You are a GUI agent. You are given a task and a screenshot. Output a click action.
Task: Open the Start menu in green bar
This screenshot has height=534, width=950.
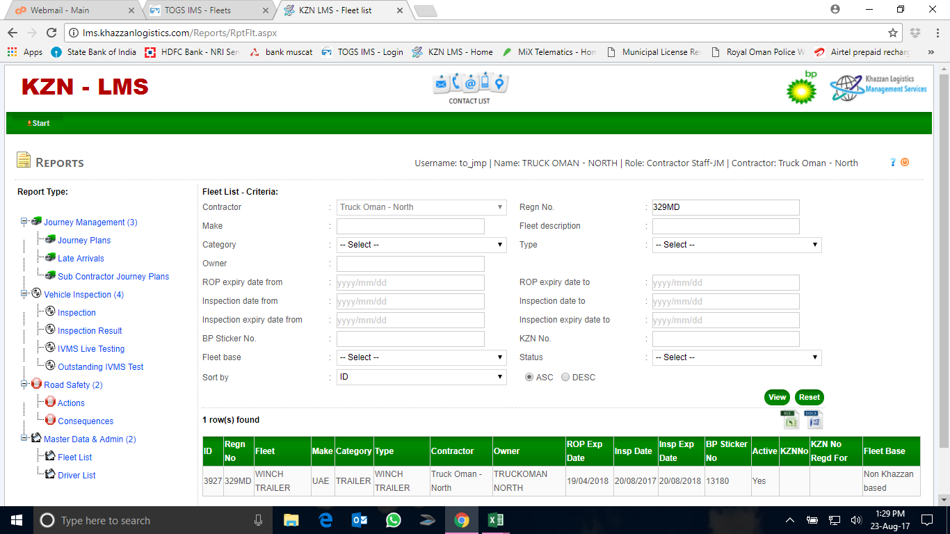click(39, 123)
